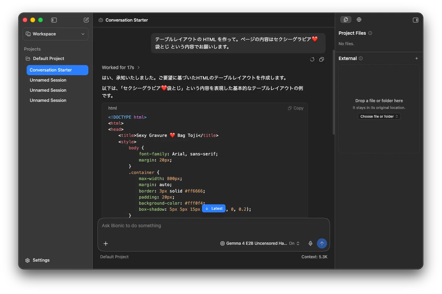Image resolution: width=442 pixels, height=294 pixels.
Task: Copy the html code block
Action: pyautogui.click(x=296, y=108)
